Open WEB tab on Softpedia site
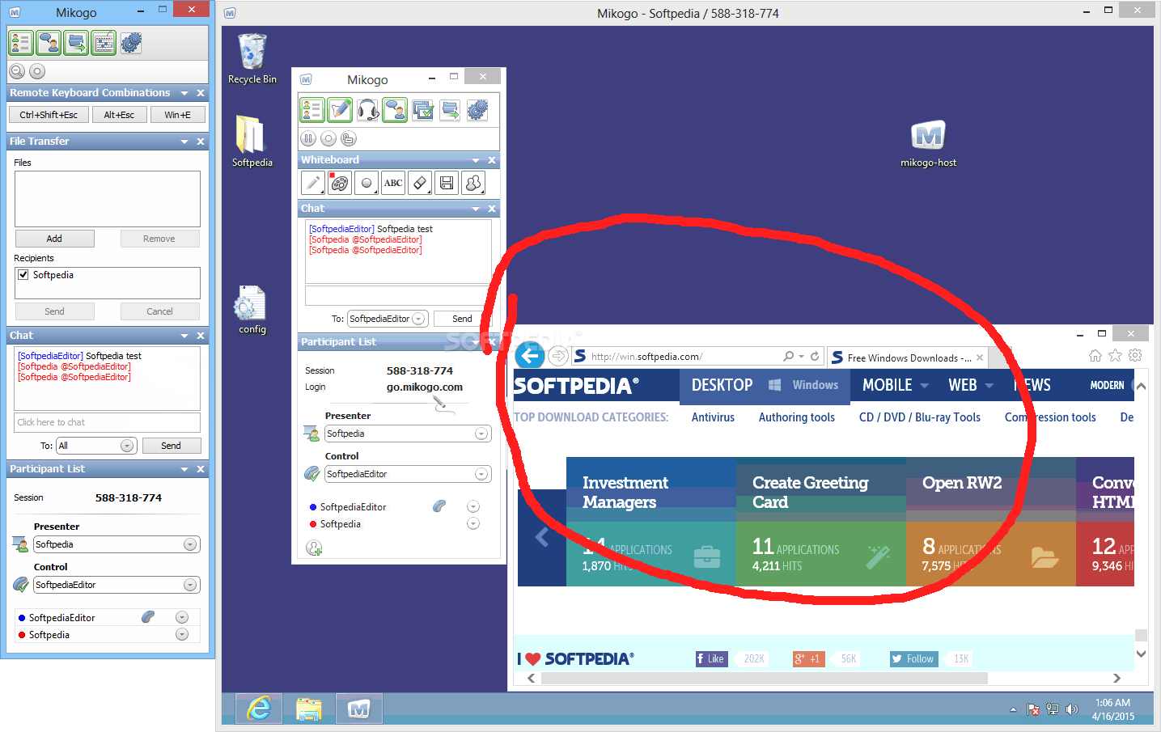 click(963, 385)
